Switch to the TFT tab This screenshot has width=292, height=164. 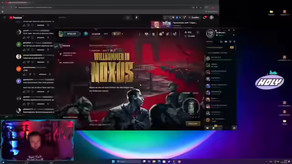click(x=106, y=34)
